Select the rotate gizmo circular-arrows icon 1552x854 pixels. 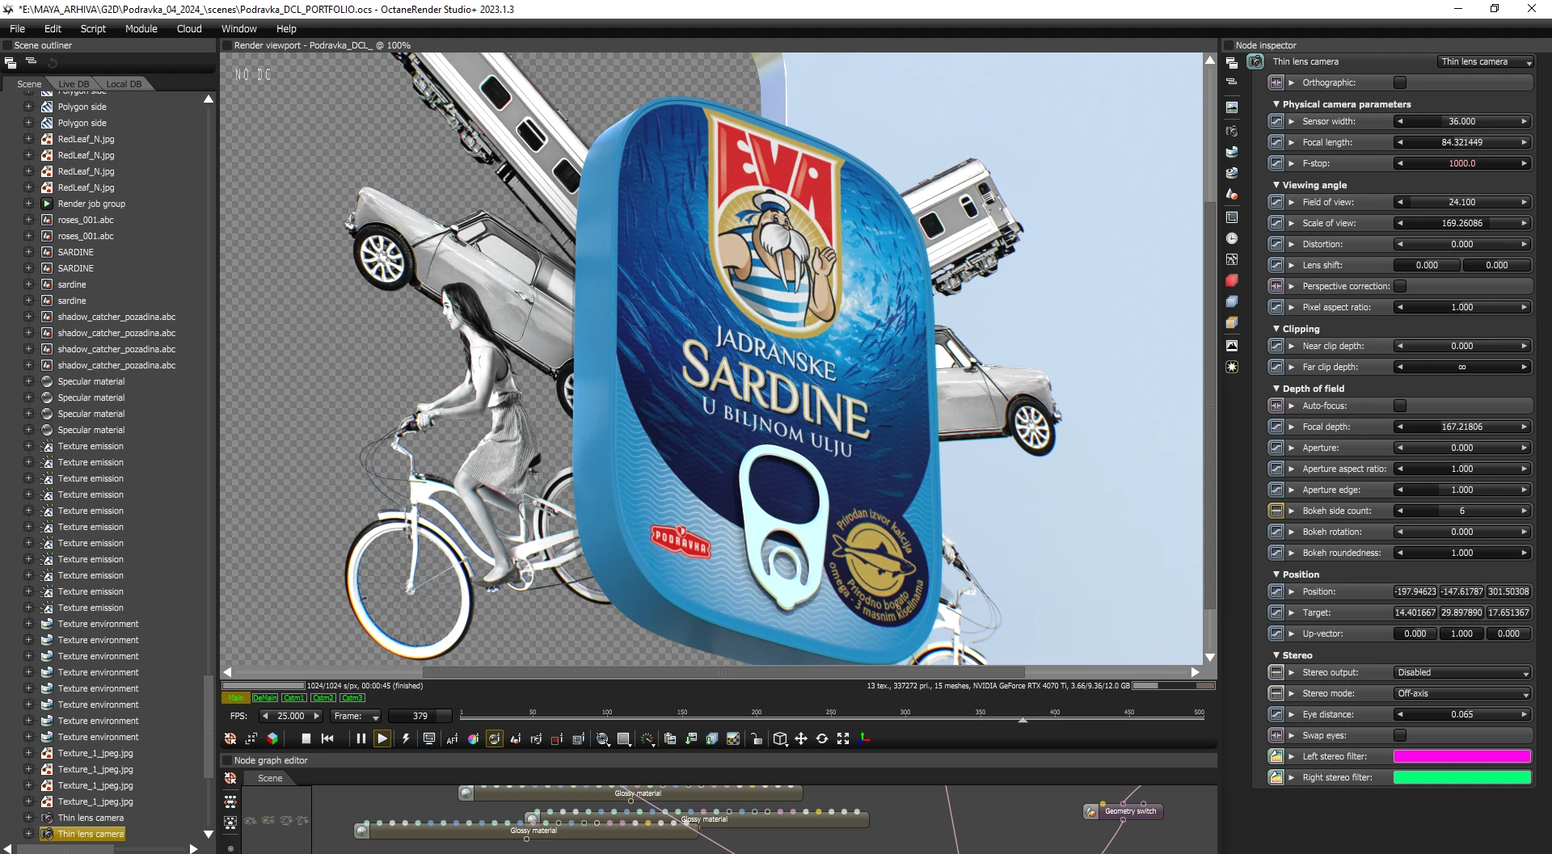tap(822, 738)
